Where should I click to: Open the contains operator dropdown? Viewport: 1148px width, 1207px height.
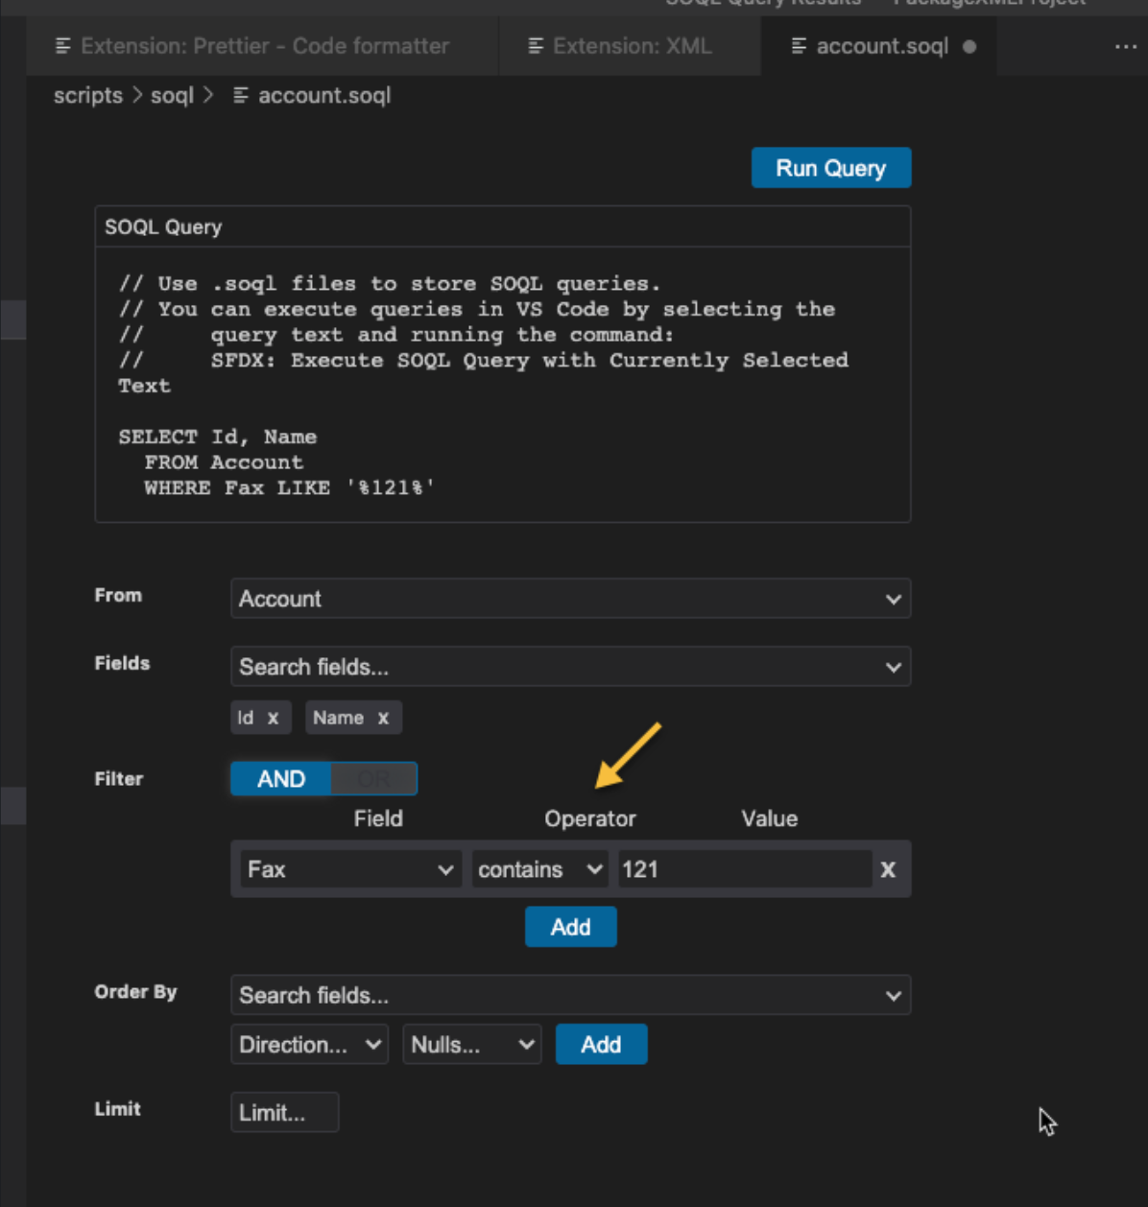[538, 869]
